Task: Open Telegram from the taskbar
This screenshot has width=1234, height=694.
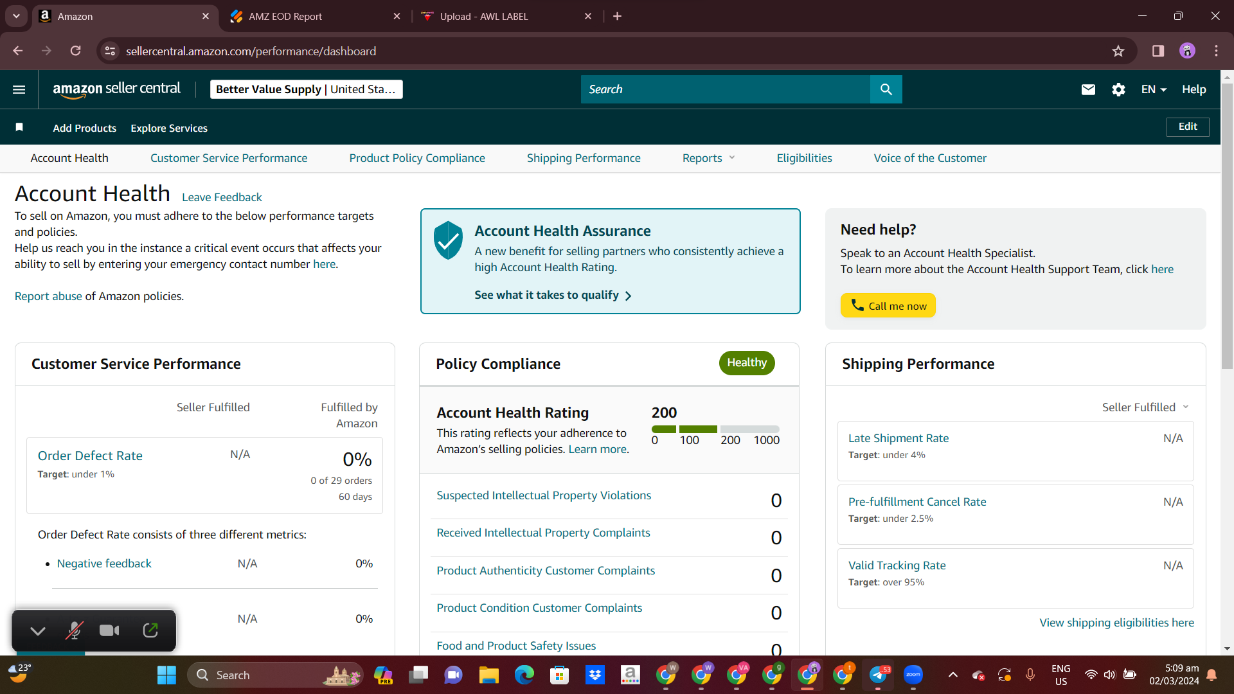Action: [878, 675]
